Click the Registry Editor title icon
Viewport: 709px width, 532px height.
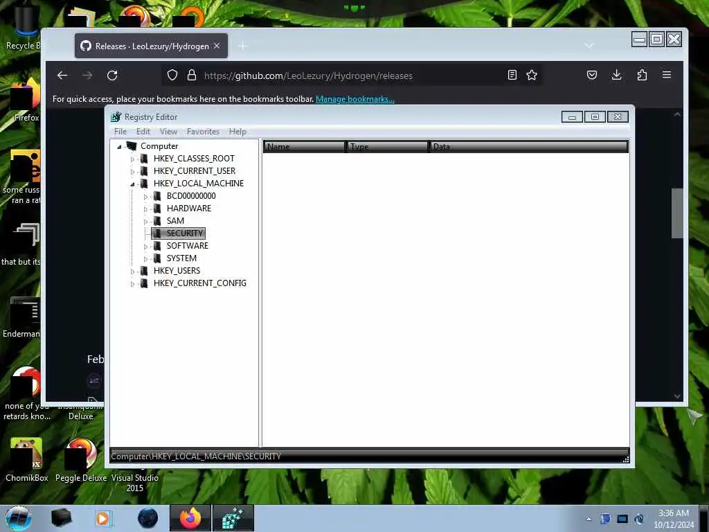click(116, 116)
